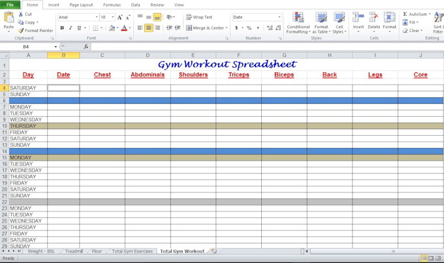Open the Weight - BSL sheet tab
The image size is (444, 263).
point(41,251)
